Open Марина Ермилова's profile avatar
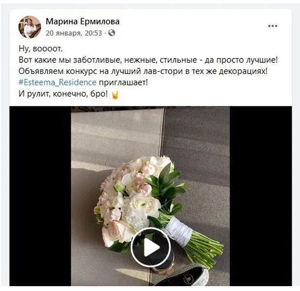 click(30, 27)
